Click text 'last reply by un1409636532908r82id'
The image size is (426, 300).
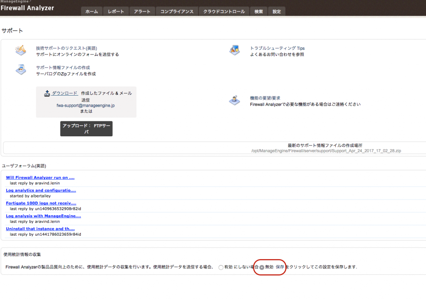[x=45, y=209]
